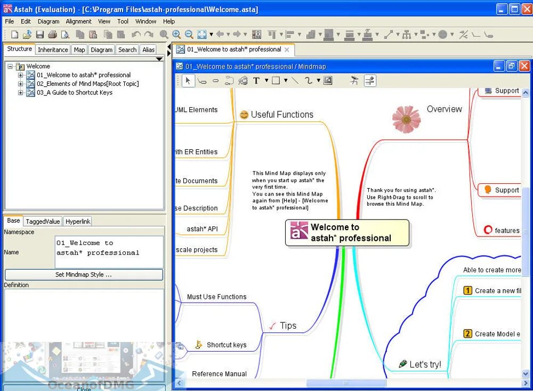Image resolution: width=533 pixels, height=391 pixels.
Task: Close the 01_Welcome to astah* professional editor tab
Action: [x=287, y=50]
